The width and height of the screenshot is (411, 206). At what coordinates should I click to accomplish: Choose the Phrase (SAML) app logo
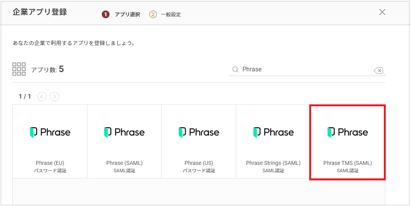pos(124,132)
